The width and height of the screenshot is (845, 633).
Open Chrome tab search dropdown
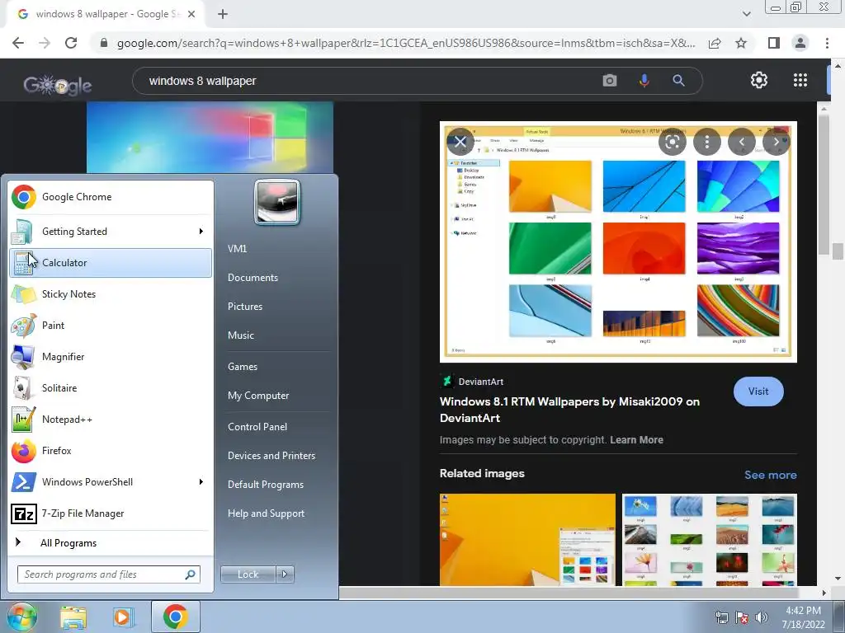tap(746, 14)
